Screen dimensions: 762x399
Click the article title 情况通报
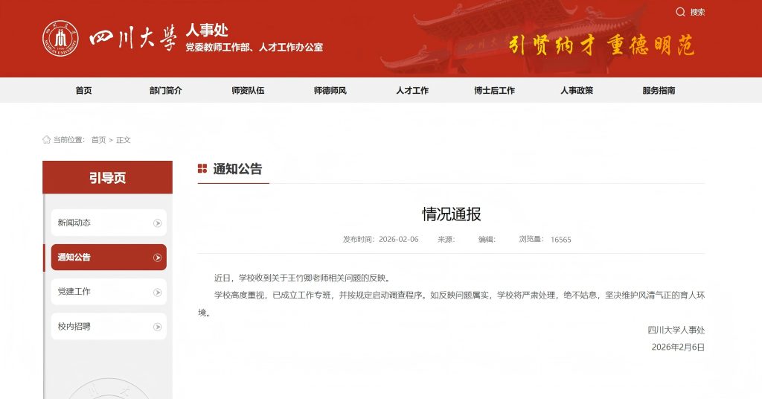coord(452,214)
